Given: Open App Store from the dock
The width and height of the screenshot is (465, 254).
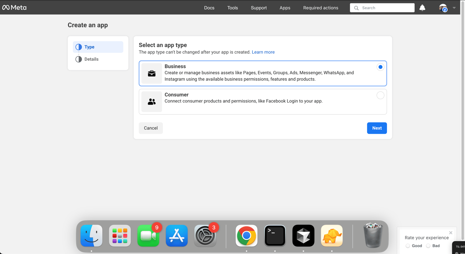Looking at the screenshot, I should 177,236.
